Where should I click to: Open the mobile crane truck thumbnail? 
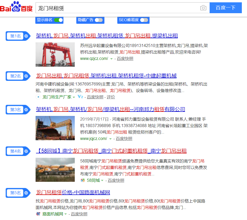click(x=55, y=170)
